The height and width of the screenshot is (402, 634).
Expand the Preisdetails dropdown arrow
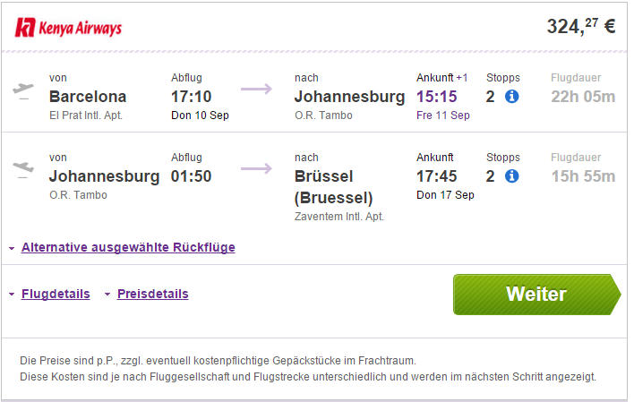(107, 295)
